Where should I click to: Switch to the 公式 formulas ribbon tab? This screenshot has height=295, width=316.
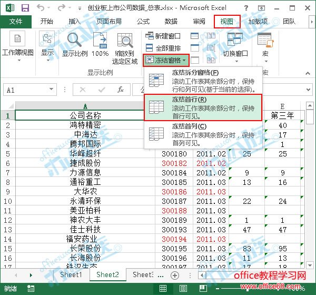coord(143,21)
